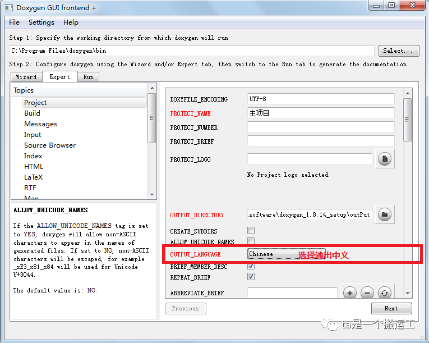
Task: Browse for a project logo file
Action: [385, 159]
